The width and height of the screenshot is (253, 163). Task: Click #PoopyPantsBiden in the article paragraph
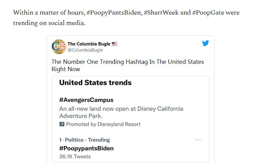pos(114,13)
